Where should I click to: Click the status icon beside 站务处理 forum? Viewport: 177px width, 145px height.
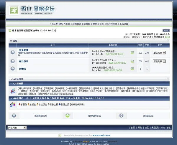click(13, 52)
